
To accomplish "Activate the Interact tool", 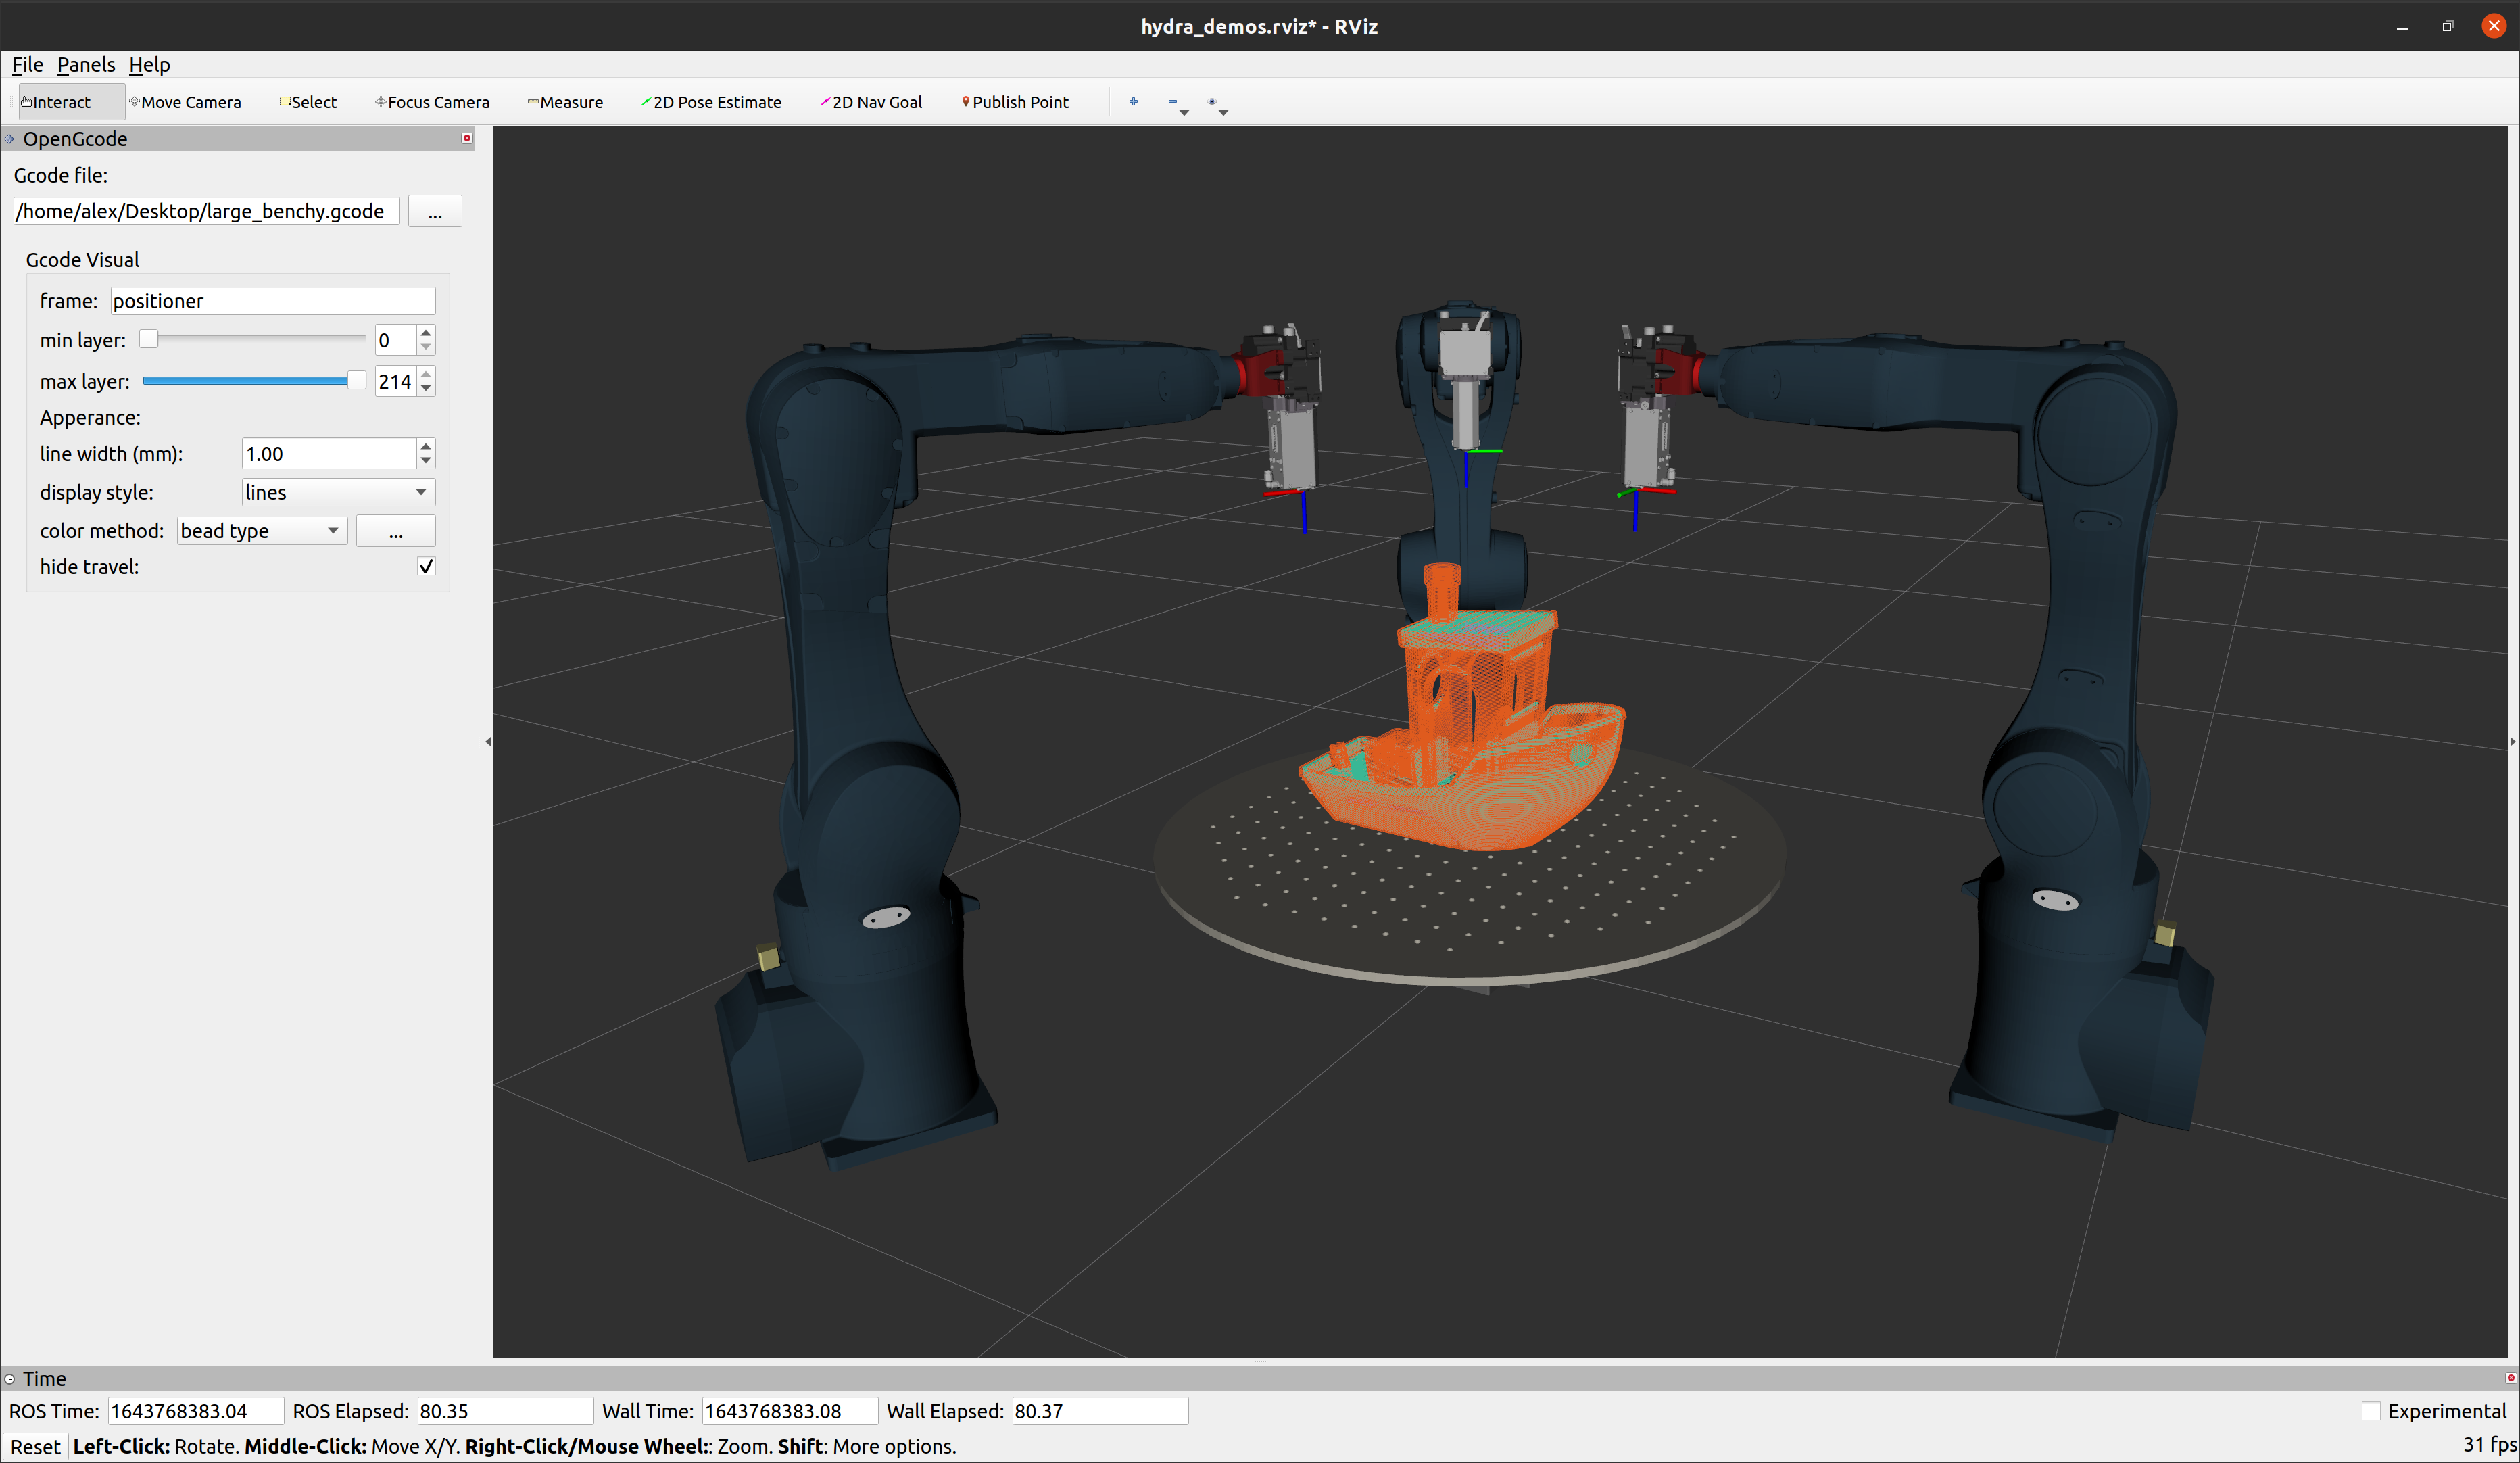I will tap(57, 102).
